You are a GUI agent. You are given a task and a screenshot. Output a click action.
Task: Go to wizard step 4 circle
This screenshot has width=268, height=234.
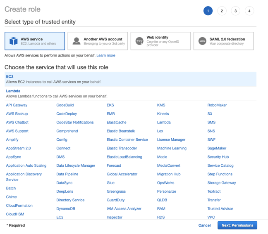click(249, 11)
